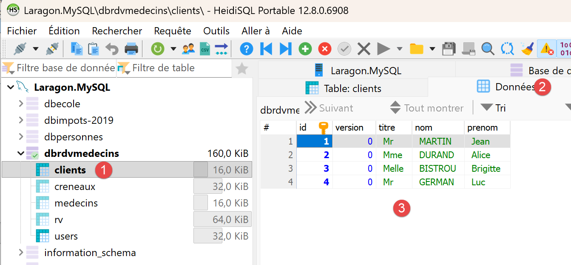This screenshot has height=265, width=571.
Task: Select the medecins table in tree
Action: click(x=76, y=203)
